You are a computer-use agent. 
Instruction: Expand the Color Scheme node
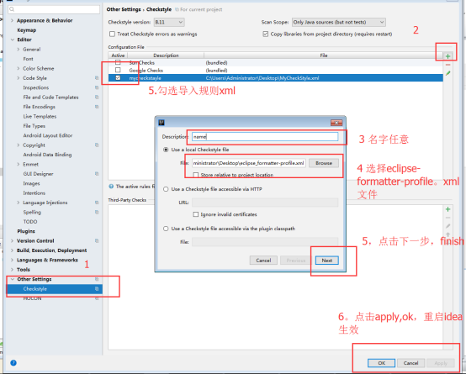pos(19,68)
